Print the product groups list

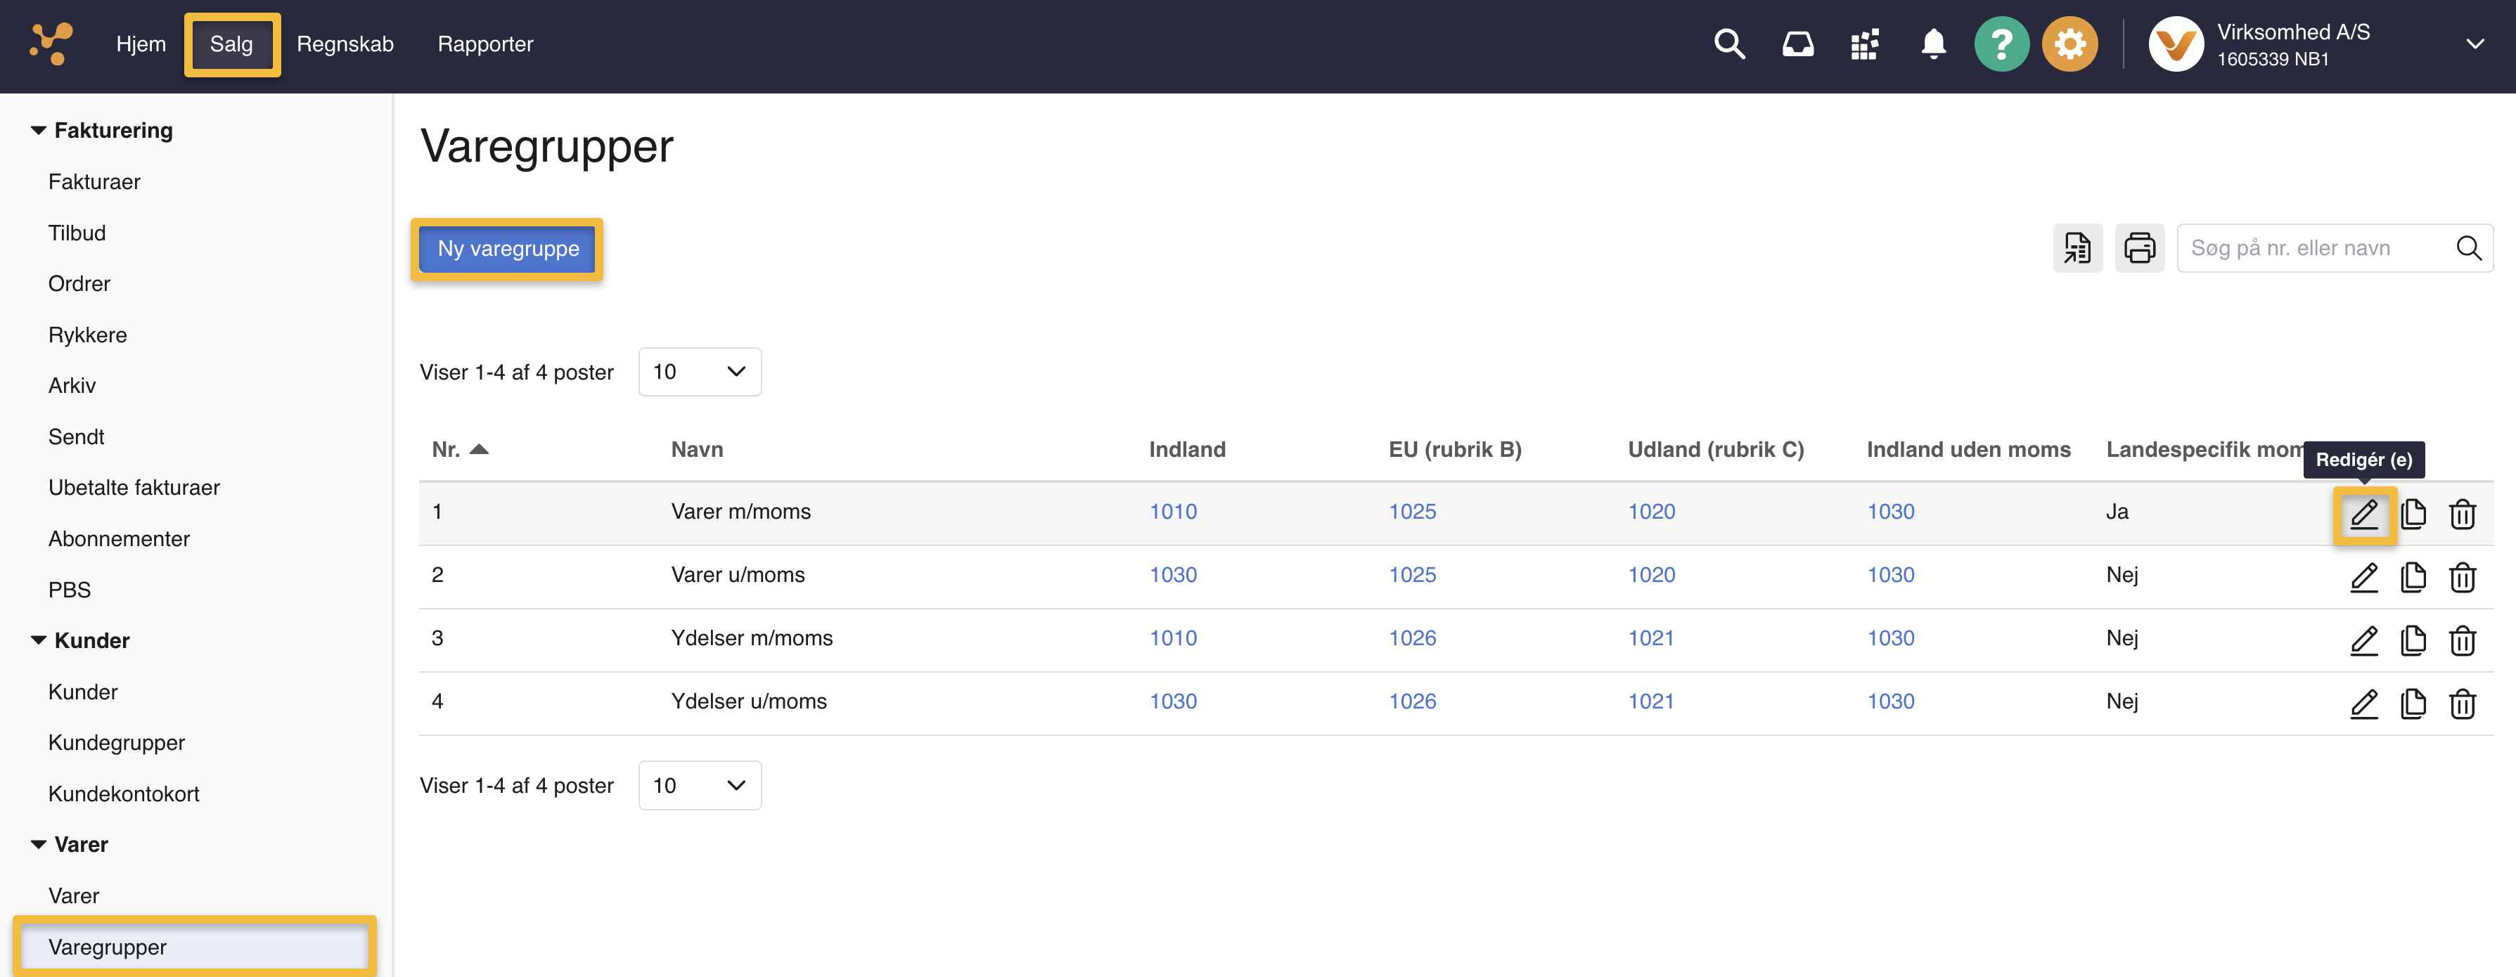[x=2139, y=248]
